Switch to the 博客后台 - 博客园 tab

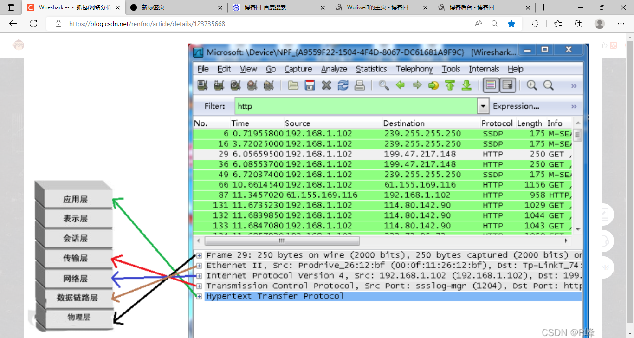pos(484,7)
